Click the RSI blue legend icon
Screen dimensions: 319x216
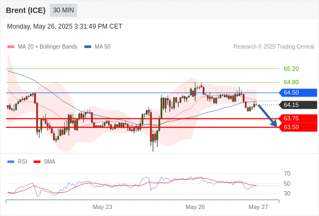coord(11,162)
